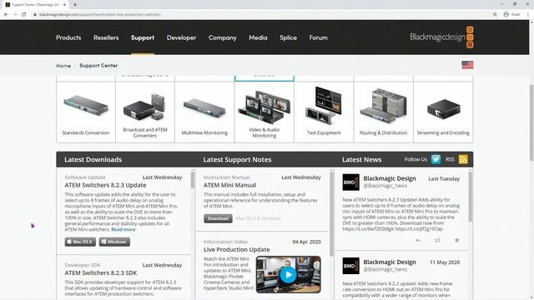
Task: Click the Support Center breadcrumb
Action: [x=98, y=65]
